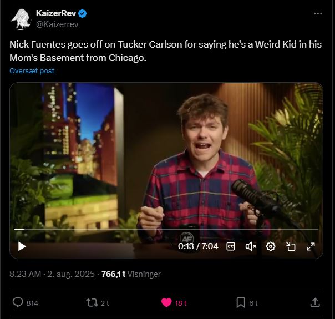This screenshot has height=319, width=335.
Task: Enable picture-in-picture mode
Action: tap(291, 246)
